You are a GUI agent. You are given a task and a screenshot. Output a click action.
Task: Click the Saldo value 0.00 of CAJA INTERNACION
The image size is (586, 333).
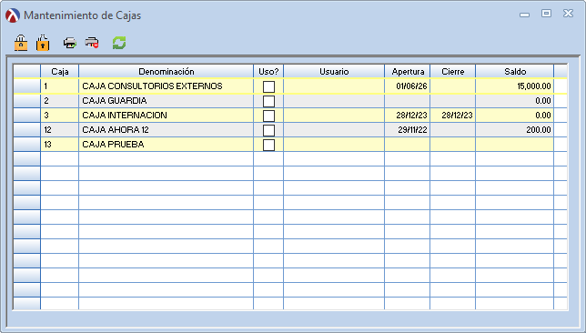tap(515, 116)
